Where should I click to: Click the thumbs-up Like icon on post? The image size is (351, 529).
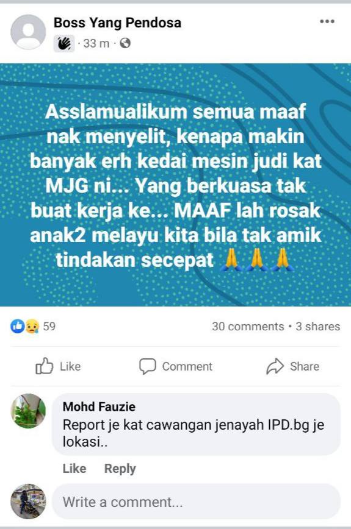point(44,366)
